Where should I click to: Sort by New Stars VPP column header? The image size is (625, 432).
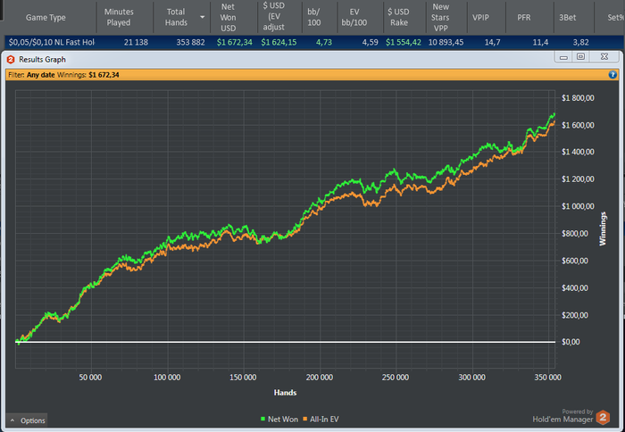[440, 17]
